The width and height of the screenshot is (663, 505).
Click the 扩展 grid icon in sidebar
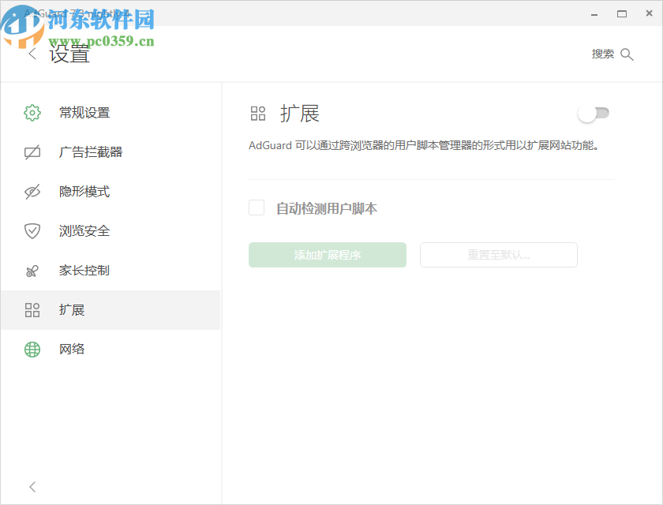[x=32, y=309]
